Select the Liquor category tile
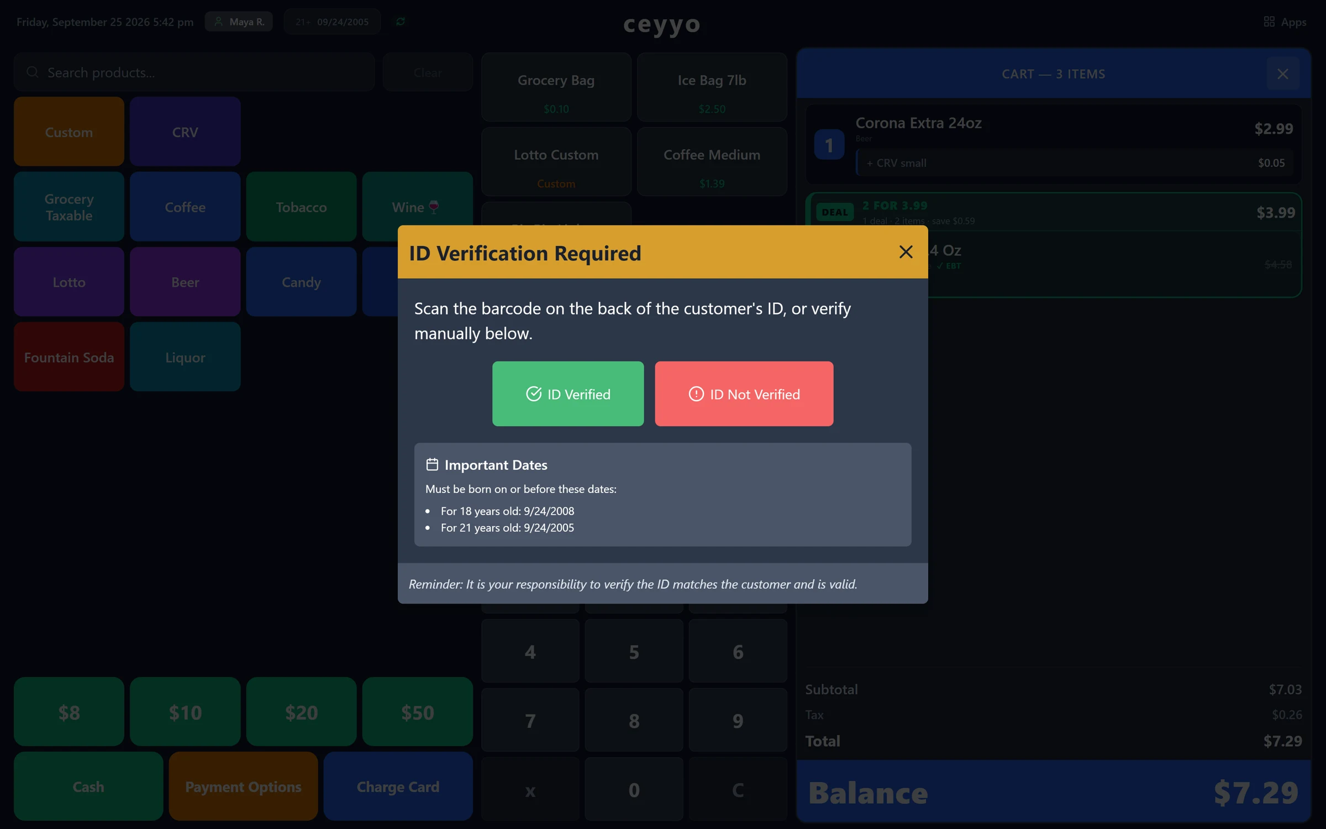 click(185, 357)
